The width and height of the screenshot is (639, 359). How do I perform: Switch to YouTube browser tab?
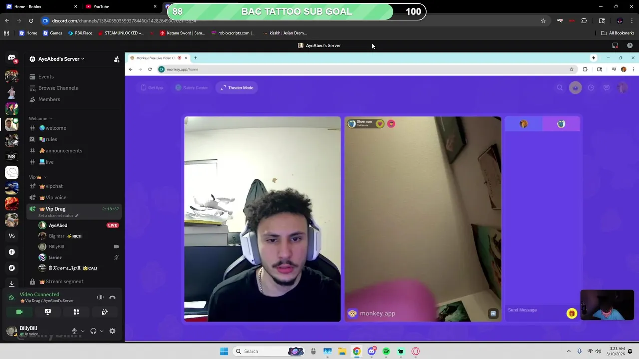click(121, 7)
